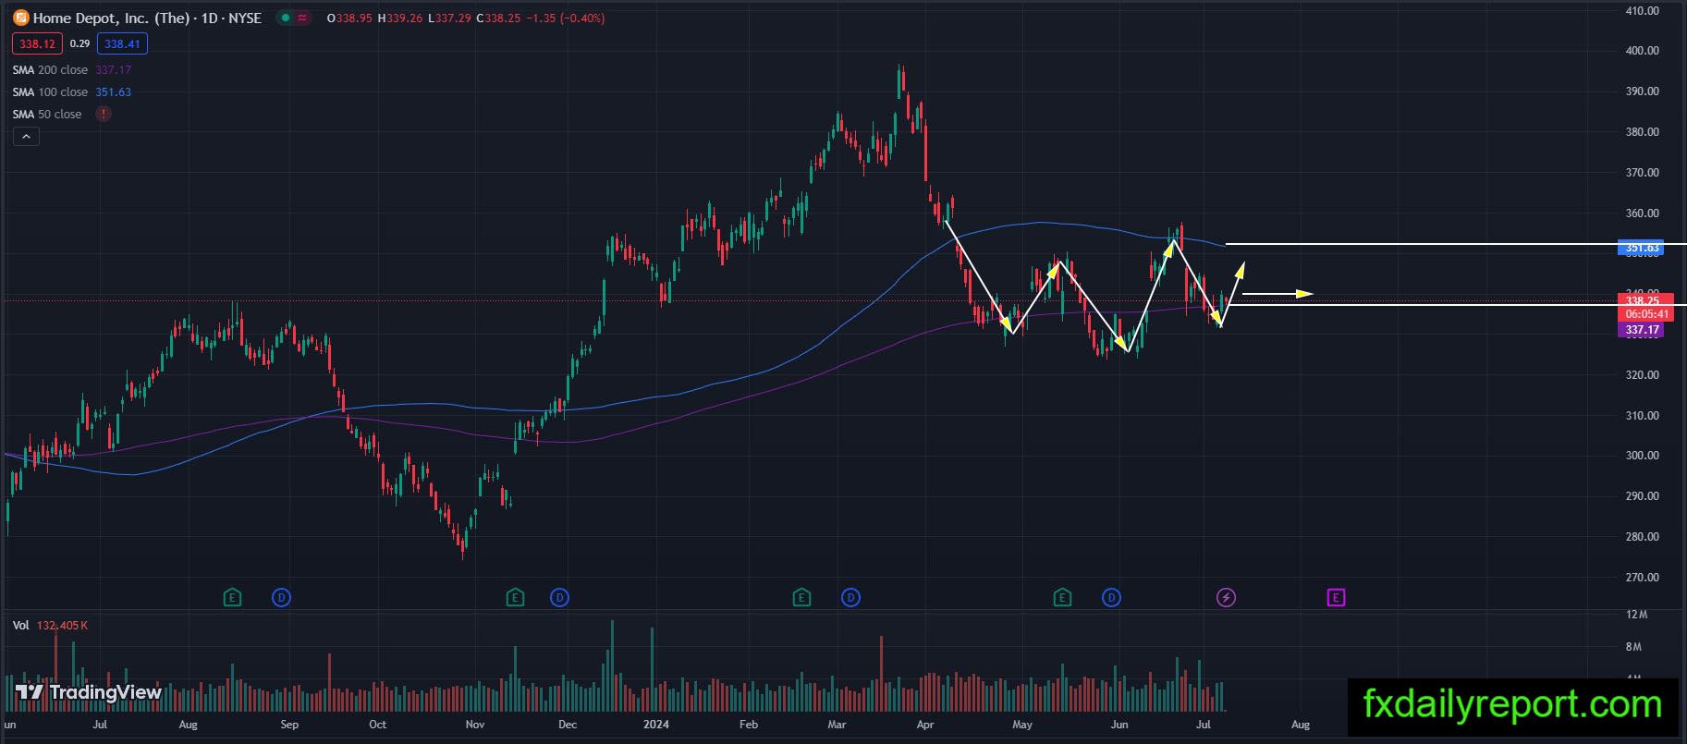The image size is (1687, 744).
Task: Open the late May 2024 dividend marker
Action: (x=1111, y=598)
